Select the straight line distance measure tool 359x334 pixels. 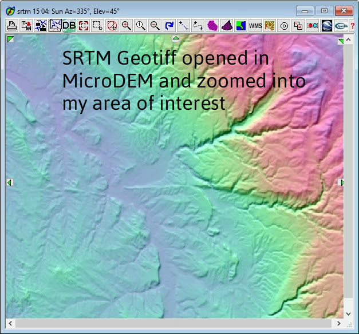click(x=183, y=26)
